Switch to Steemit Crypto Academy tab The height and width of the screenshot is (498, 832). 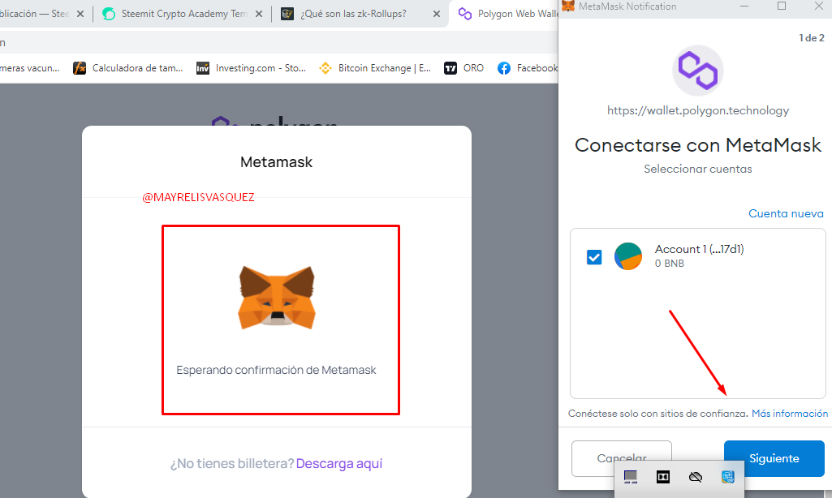coord(183,14)
